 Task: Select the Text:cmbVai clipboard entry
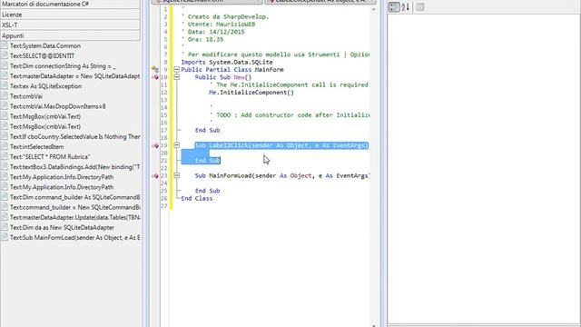point(26,96)
